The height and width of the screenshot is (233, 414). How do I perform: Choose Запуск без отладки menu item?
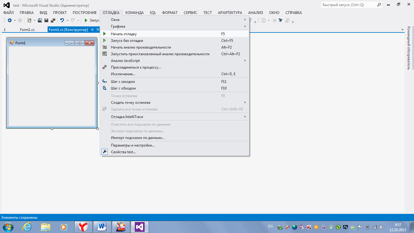point(175,40)
